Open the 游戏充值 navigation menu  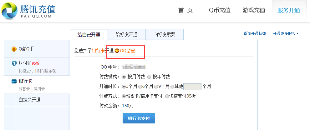coord(254,10)
